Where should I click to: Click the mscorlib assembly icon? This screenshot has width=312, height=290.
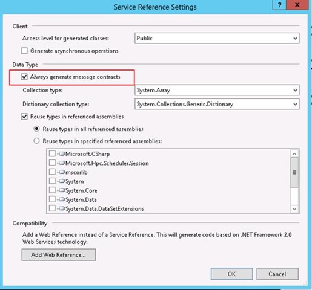tap(62, 172)
